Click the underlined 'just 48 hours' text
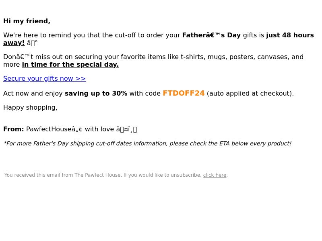Image resolution: width=322 pixels, height=241 pixels. tap(290, 35)
